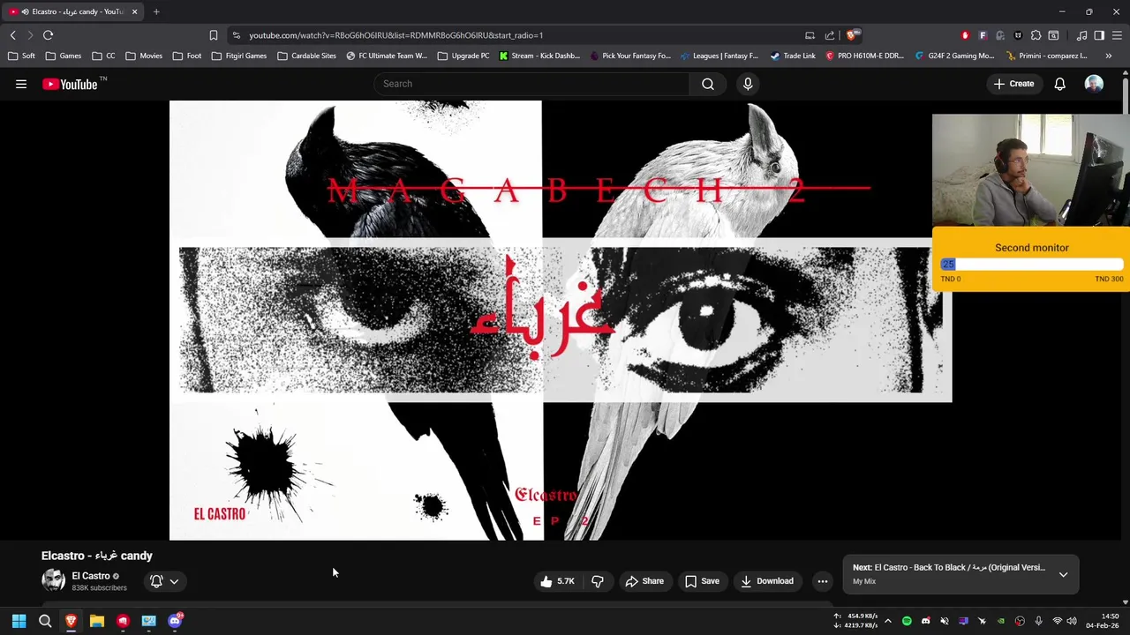Viewport: 1130px width, 635px height.
Task: Like the video with thumbs up
Action: [x=557, y=581]
